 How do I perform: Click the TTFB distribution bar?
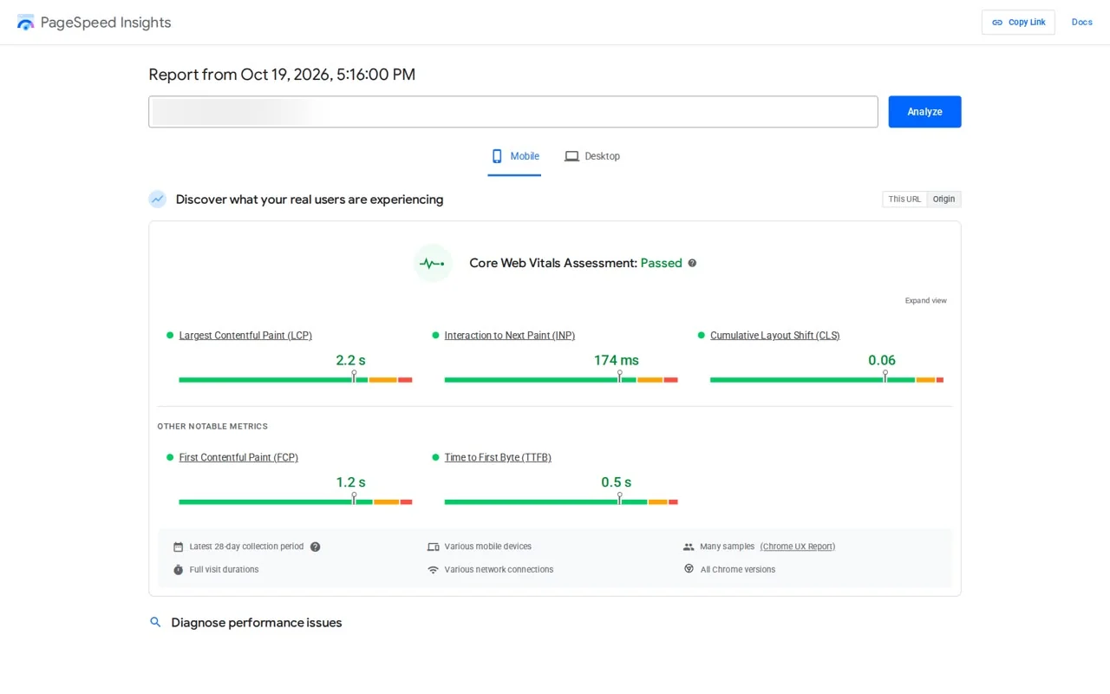click(x=561, y=502)
